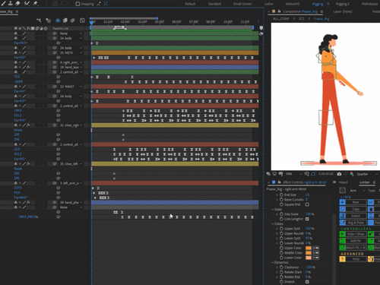Screen dimensions: 380x285
Task: Click the Limber Select button
Action: [x=353, y=216]
